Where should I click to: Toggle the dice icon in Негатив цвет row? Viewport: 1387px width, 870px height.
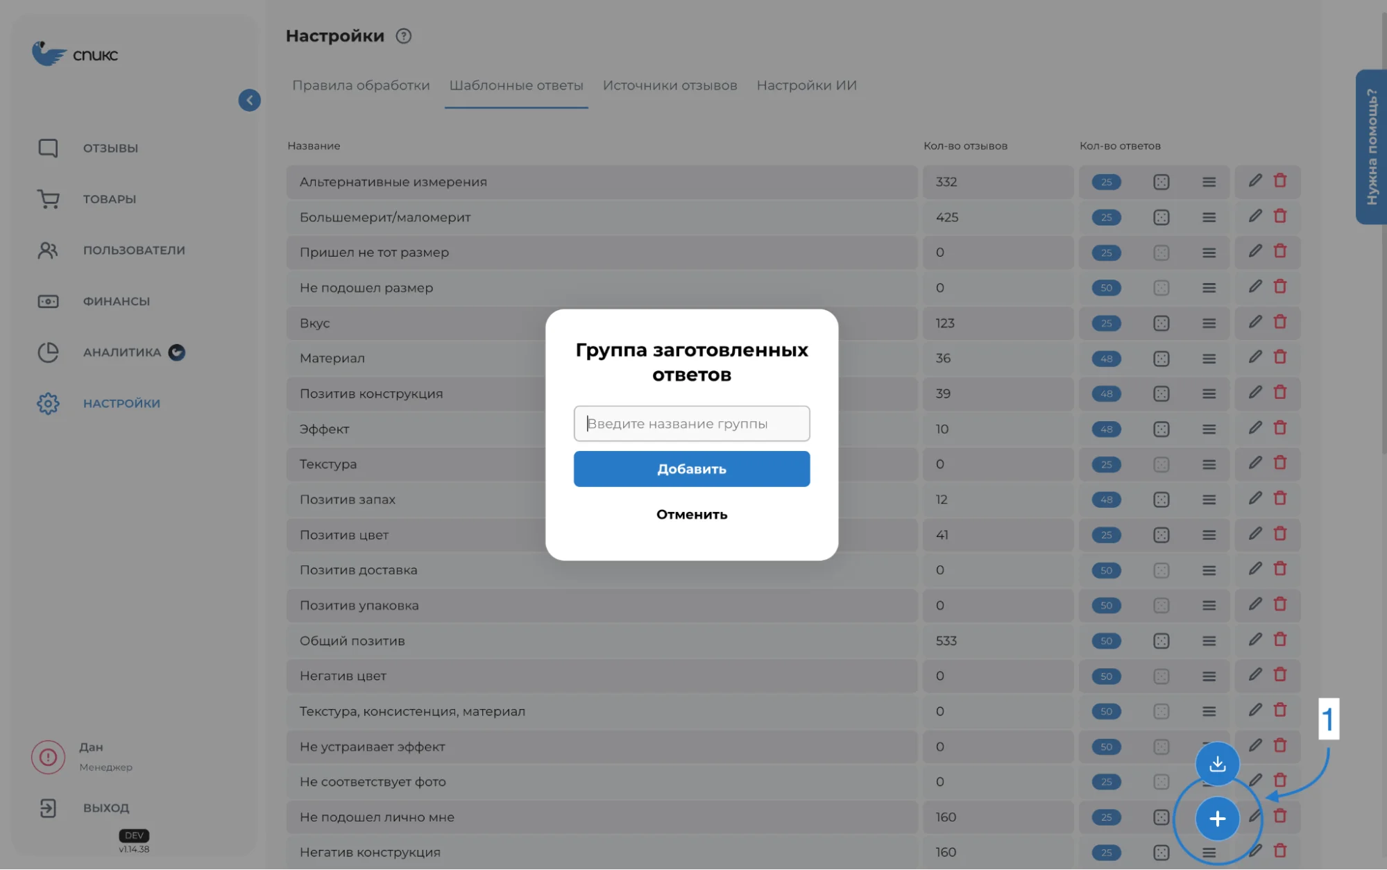[x=1161, y=676]
